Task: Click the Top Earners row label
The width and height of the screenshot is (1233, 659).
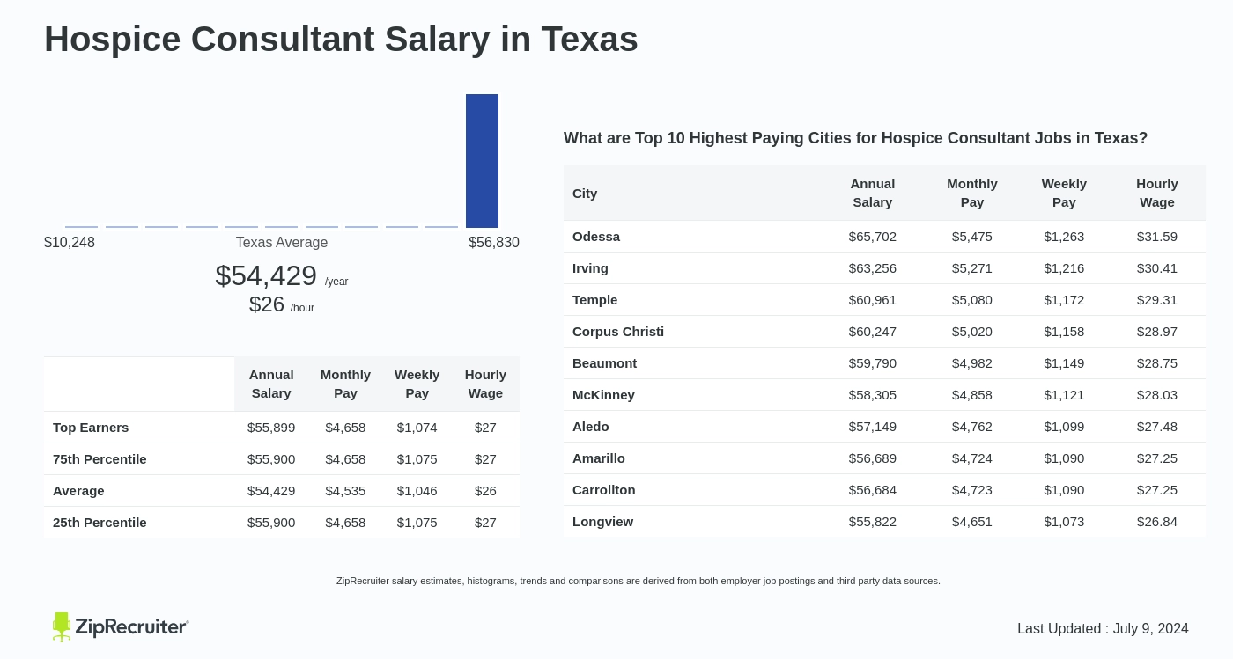Action: tap(91, 427)
